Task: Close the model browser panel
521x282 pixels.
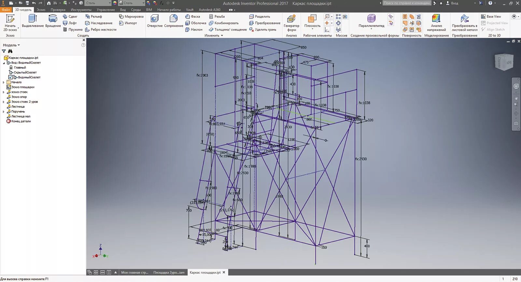Action: pos(84,40)
